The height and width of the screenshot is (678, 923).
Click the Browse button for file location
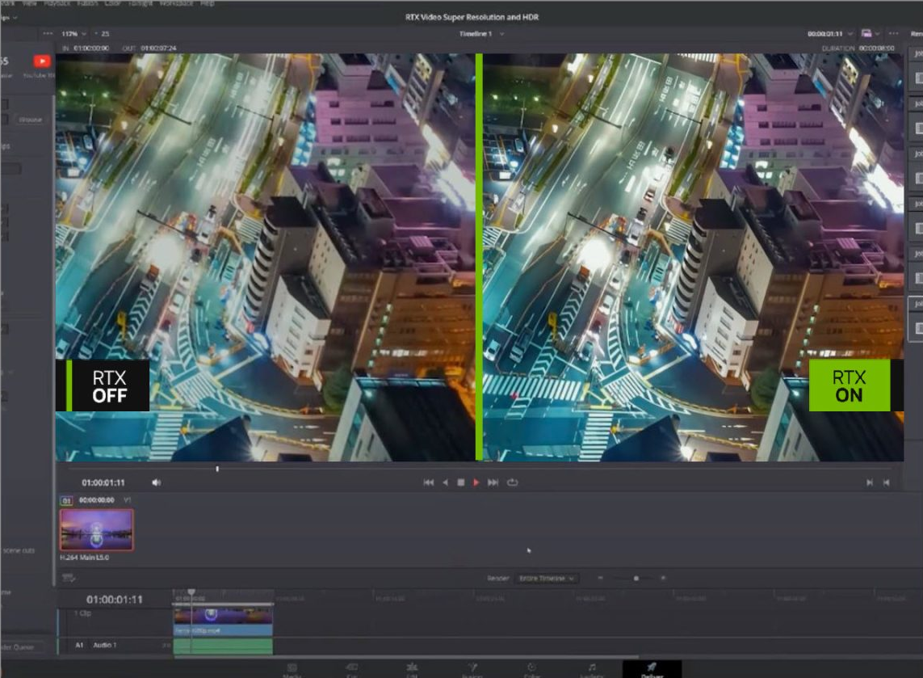30,120
